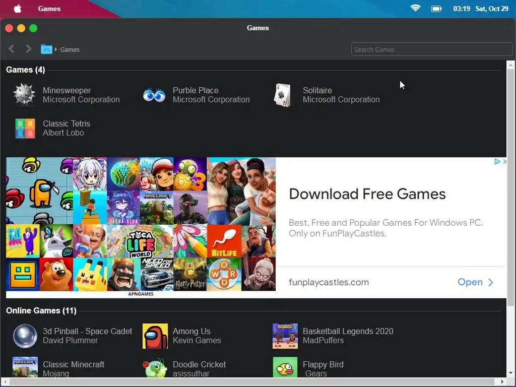Open the 3d Pinball silver ball icon
Screen dimensions: 516x387
25,336
